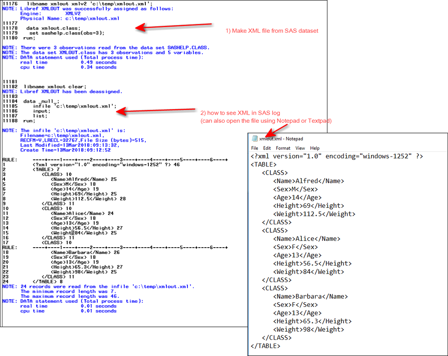Open the View menu in Notepad
This screenshot has width=448, height=356.
300,148
